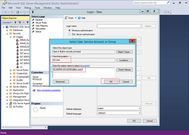Collapse the MSSQL02 server node

coord(4,27)
